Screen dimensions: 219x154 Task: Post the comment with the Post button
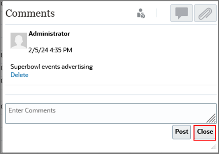181,132
